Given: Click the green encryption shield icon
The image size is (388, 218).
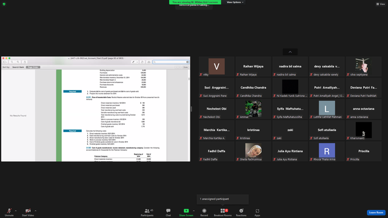Looking at the screenshot, I should [x=4, y=4].
